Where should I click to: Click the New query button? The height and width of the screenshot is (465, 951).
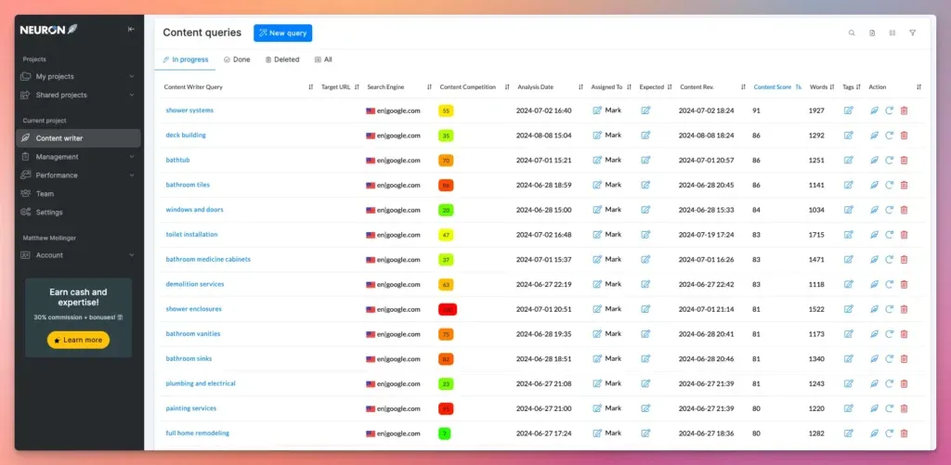point(283,33)
